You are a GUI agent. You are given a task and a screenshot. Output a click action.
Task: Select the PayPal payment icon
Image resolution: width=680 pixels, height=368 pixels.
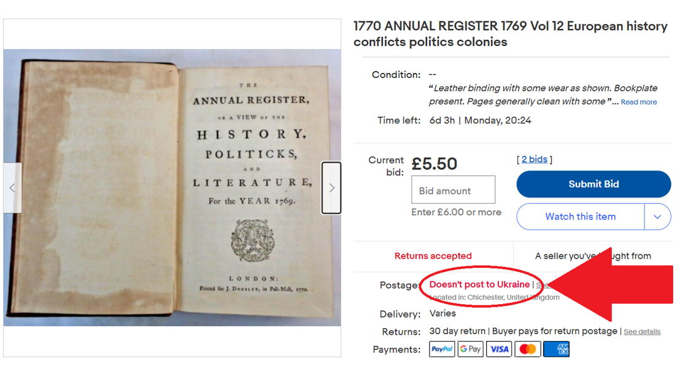point(442,349)
